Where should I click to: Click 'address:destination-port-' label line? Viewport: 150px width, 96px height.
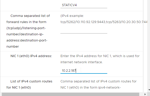27,40
